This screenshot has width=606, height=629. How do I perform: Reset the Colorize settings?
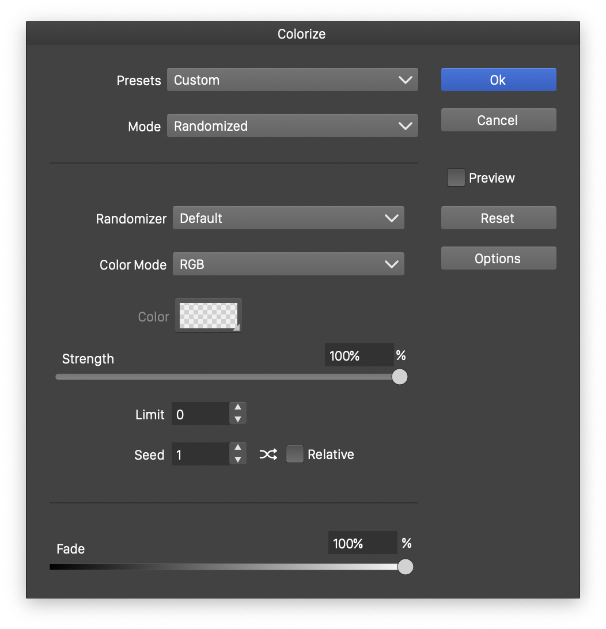498,218
